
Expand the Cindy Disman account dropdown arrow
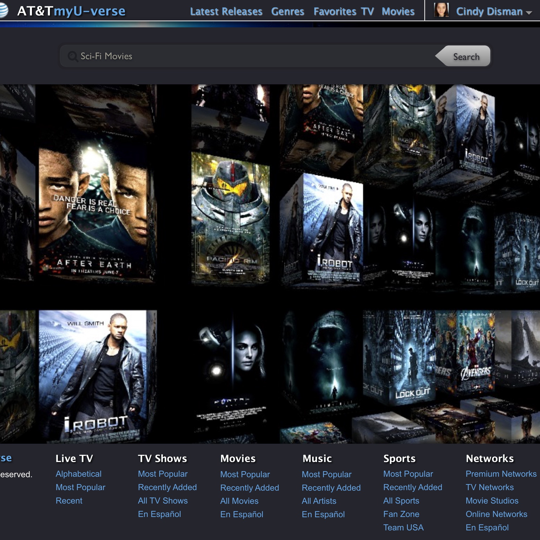pyautogui.click(x=529, y=13)
